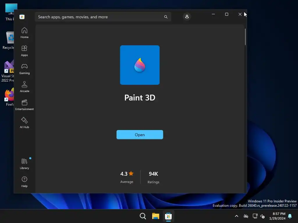Select the Visual Studio 2022 Preview shortcut
Image resolution: width=298 pixels, height=223 pixels.
click(x=8, y=71)
